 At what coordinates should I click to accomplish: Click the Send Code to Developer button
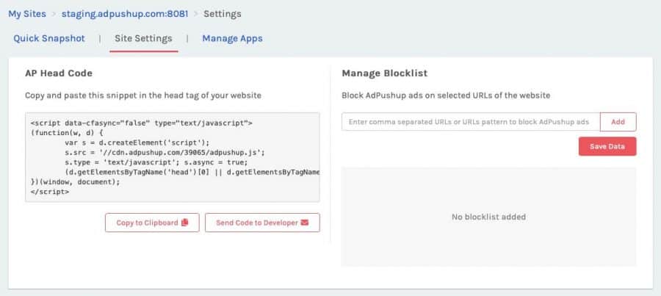click(x=262, y=223)
